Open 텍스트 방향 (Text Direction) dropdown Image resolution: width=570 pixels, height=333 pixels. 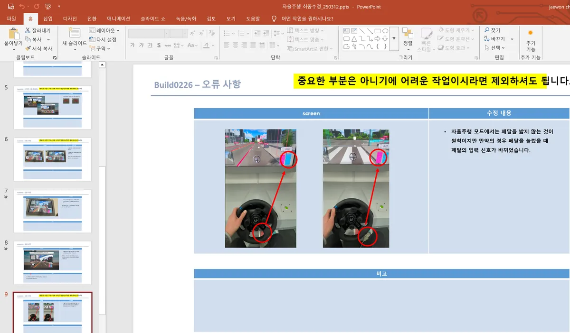(306, 30)
